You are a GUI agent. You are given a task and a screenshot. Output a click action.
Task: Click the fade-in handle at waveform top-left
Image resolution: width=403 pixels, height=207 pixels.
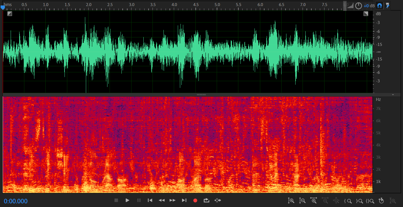10,14
